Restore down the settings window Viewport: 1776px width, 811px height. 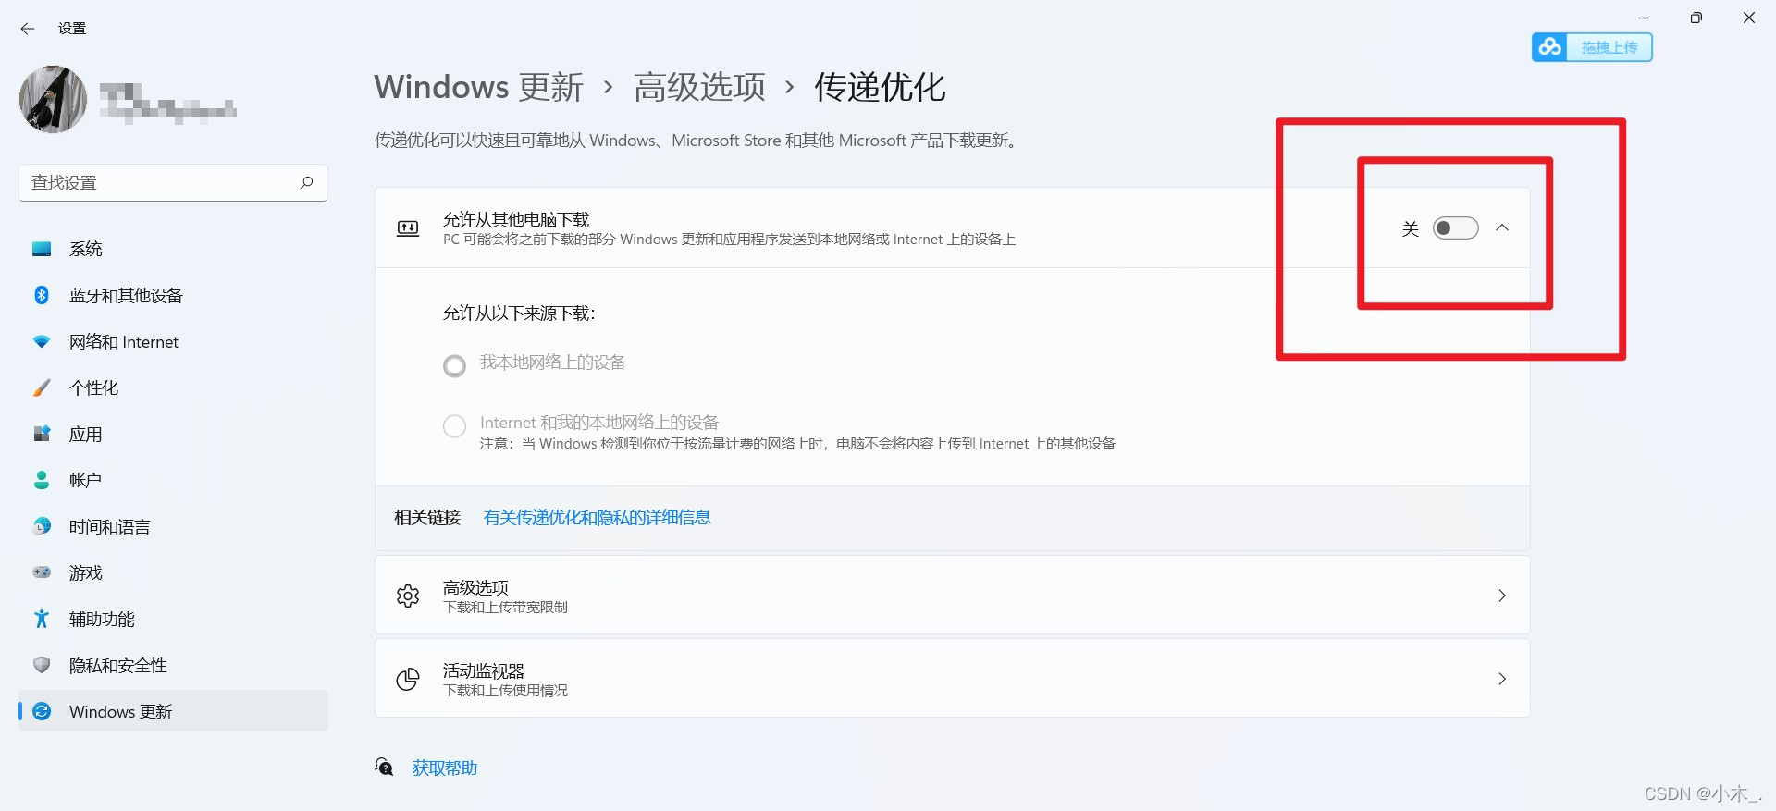click(x=1696, y=18)
